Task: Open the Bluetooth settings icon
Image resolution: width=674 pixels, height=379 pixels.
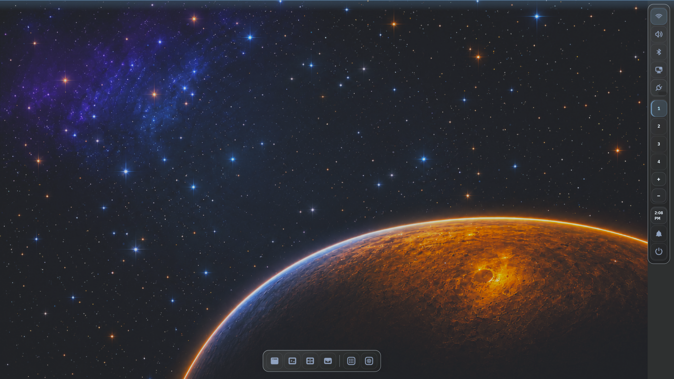Action: click(658, 52)
